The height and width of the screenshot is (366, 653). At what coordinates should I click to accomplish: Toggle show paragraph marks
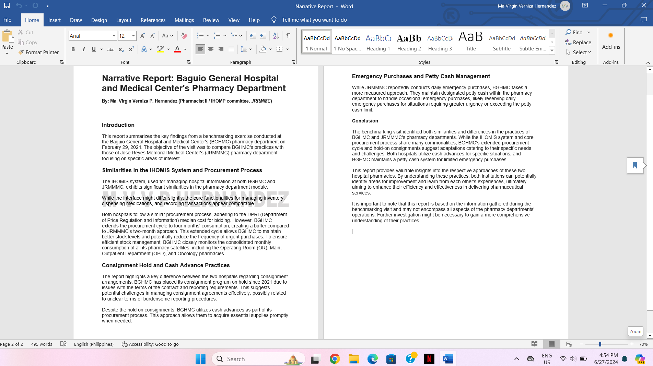tap(288, 36)
